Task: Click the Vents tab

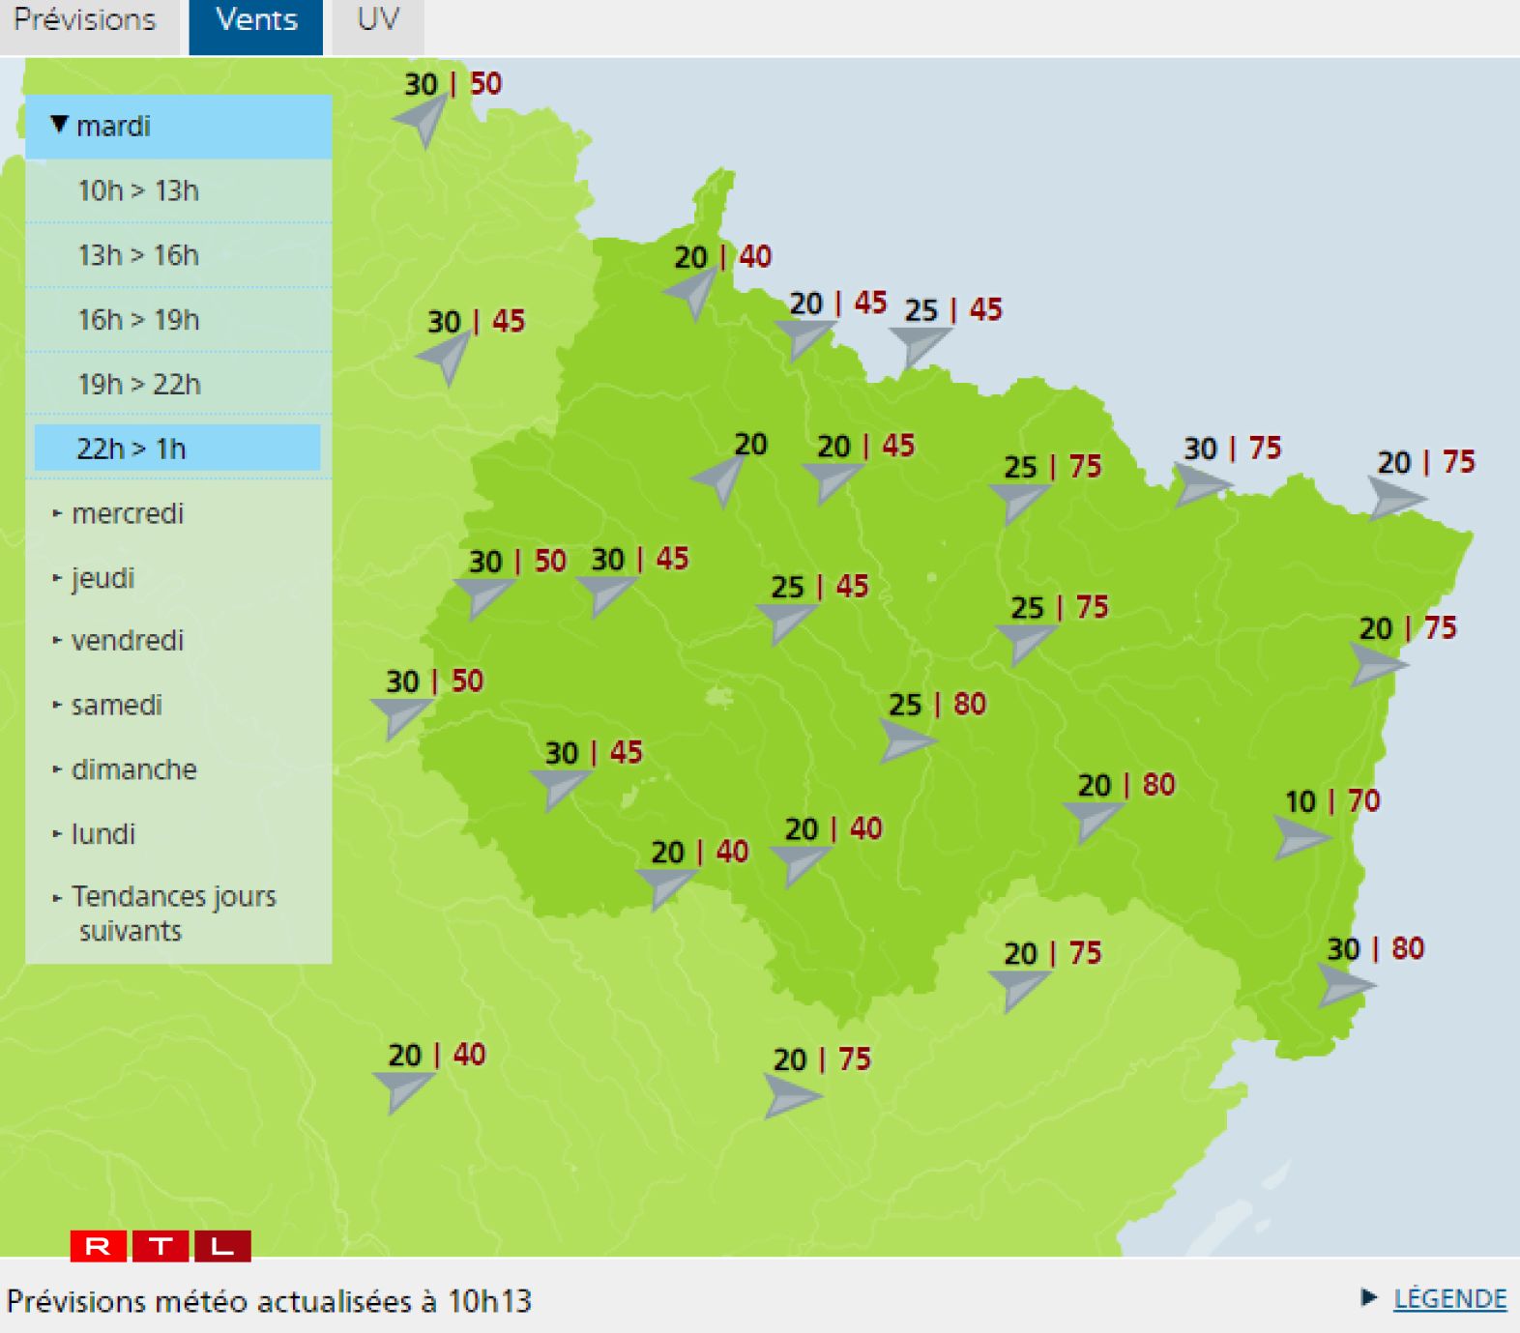Action: [256, 21]
